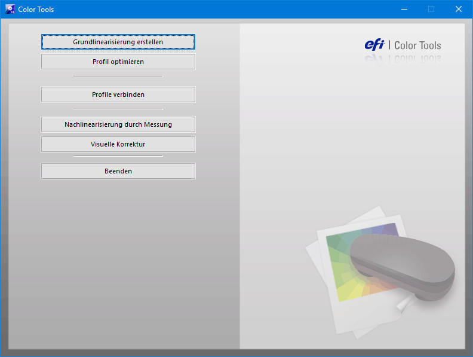Select Profile verbinden

(x=118, y=94)
